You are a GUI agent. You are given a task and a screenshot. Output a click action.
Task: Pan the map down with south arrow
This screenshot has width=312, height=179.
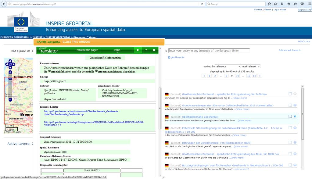coord(10,68)
